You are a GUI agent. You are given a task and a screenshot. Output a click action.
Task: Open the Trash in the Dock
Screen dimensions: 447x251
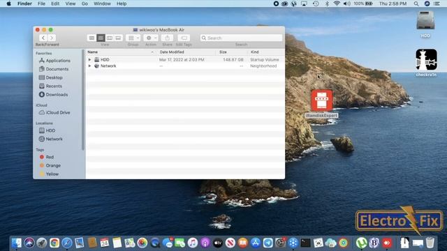[x=430, y=243]
